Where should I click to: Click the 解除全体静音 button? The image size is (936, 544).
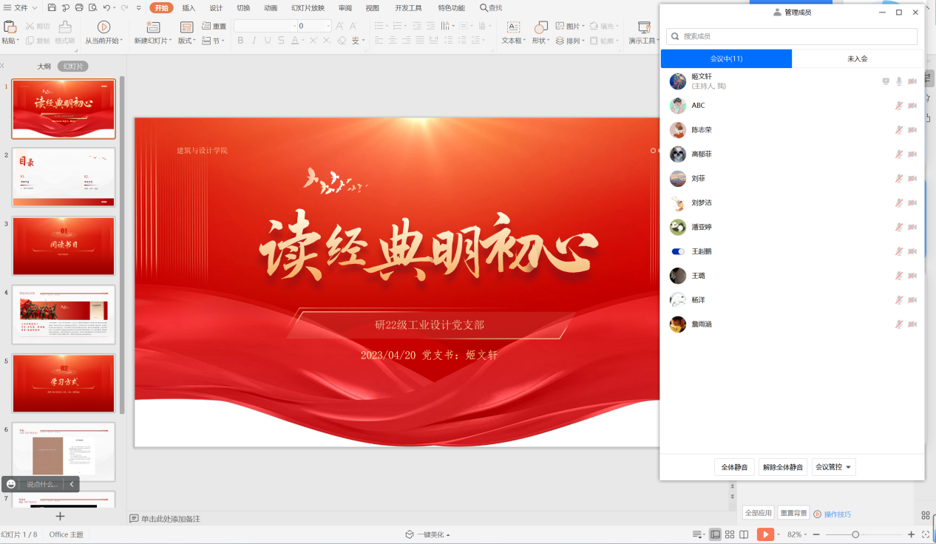[782, 467]
